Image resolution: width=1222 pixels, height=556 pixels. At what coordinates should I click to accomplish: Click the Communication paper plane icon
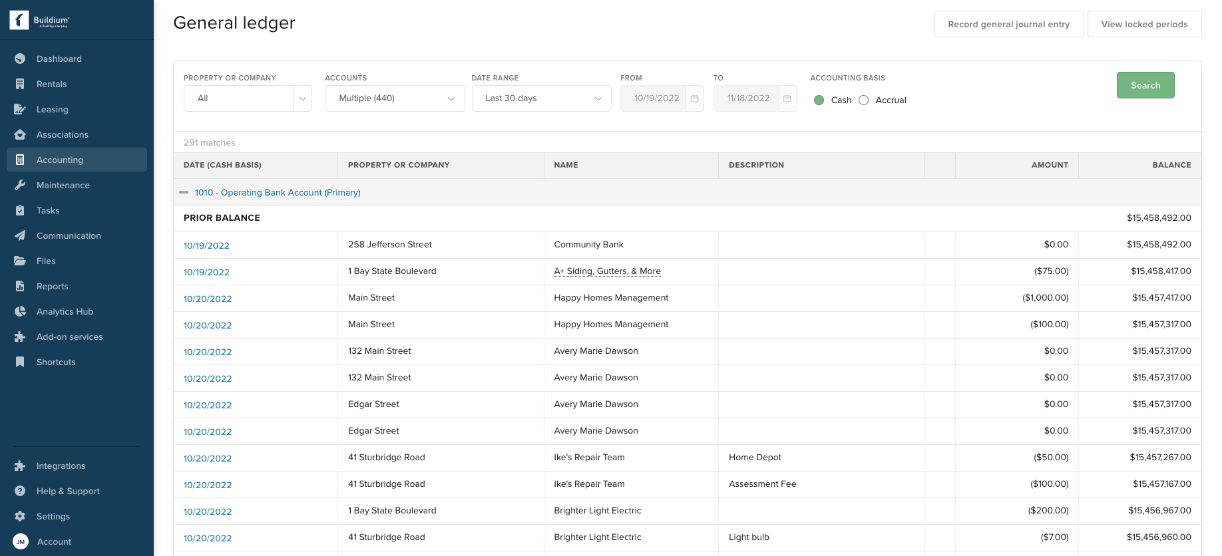click(20, 235)
